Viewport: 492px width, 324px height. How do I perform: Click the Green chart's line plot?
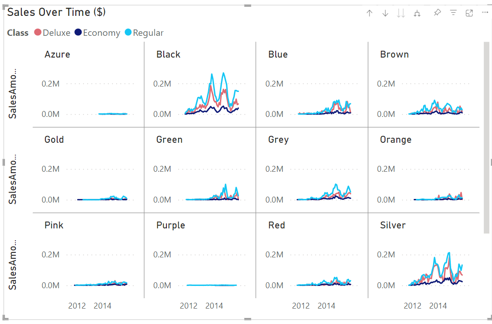pos(212,193)
